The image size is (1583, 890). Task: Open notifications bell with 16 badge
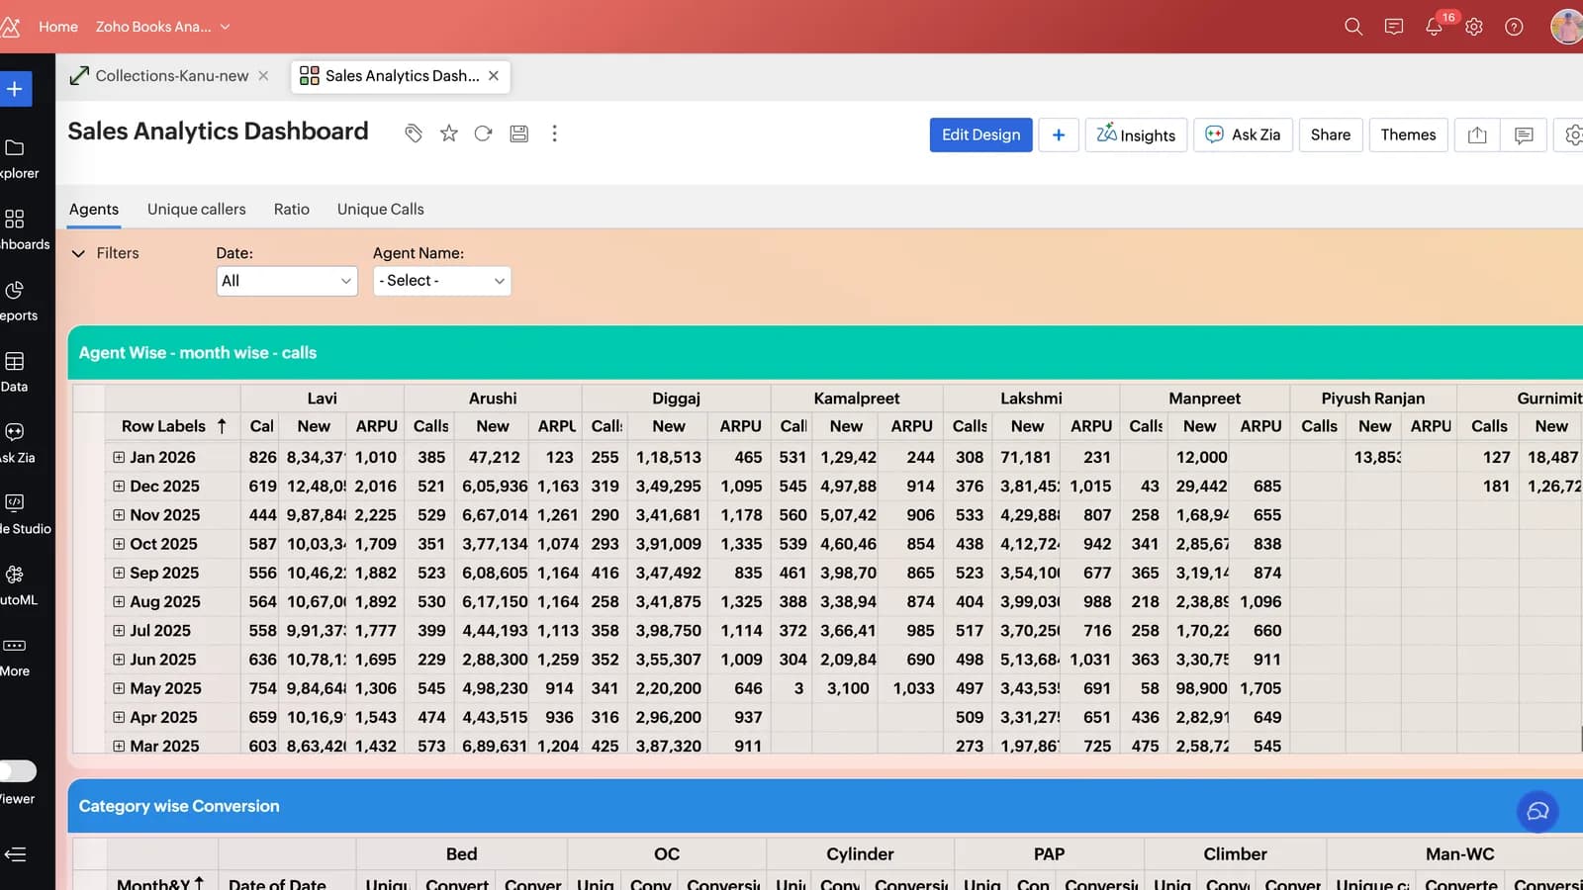click(x=1434, y=27)
